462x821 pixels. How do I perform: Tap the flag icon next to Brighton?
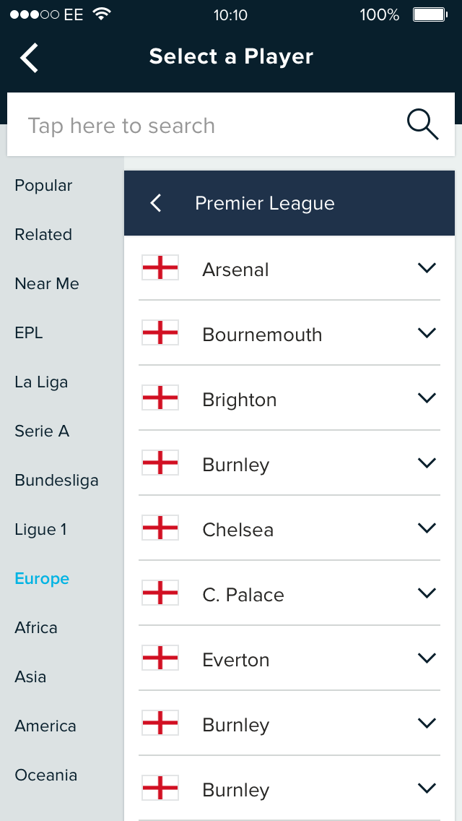160,398
